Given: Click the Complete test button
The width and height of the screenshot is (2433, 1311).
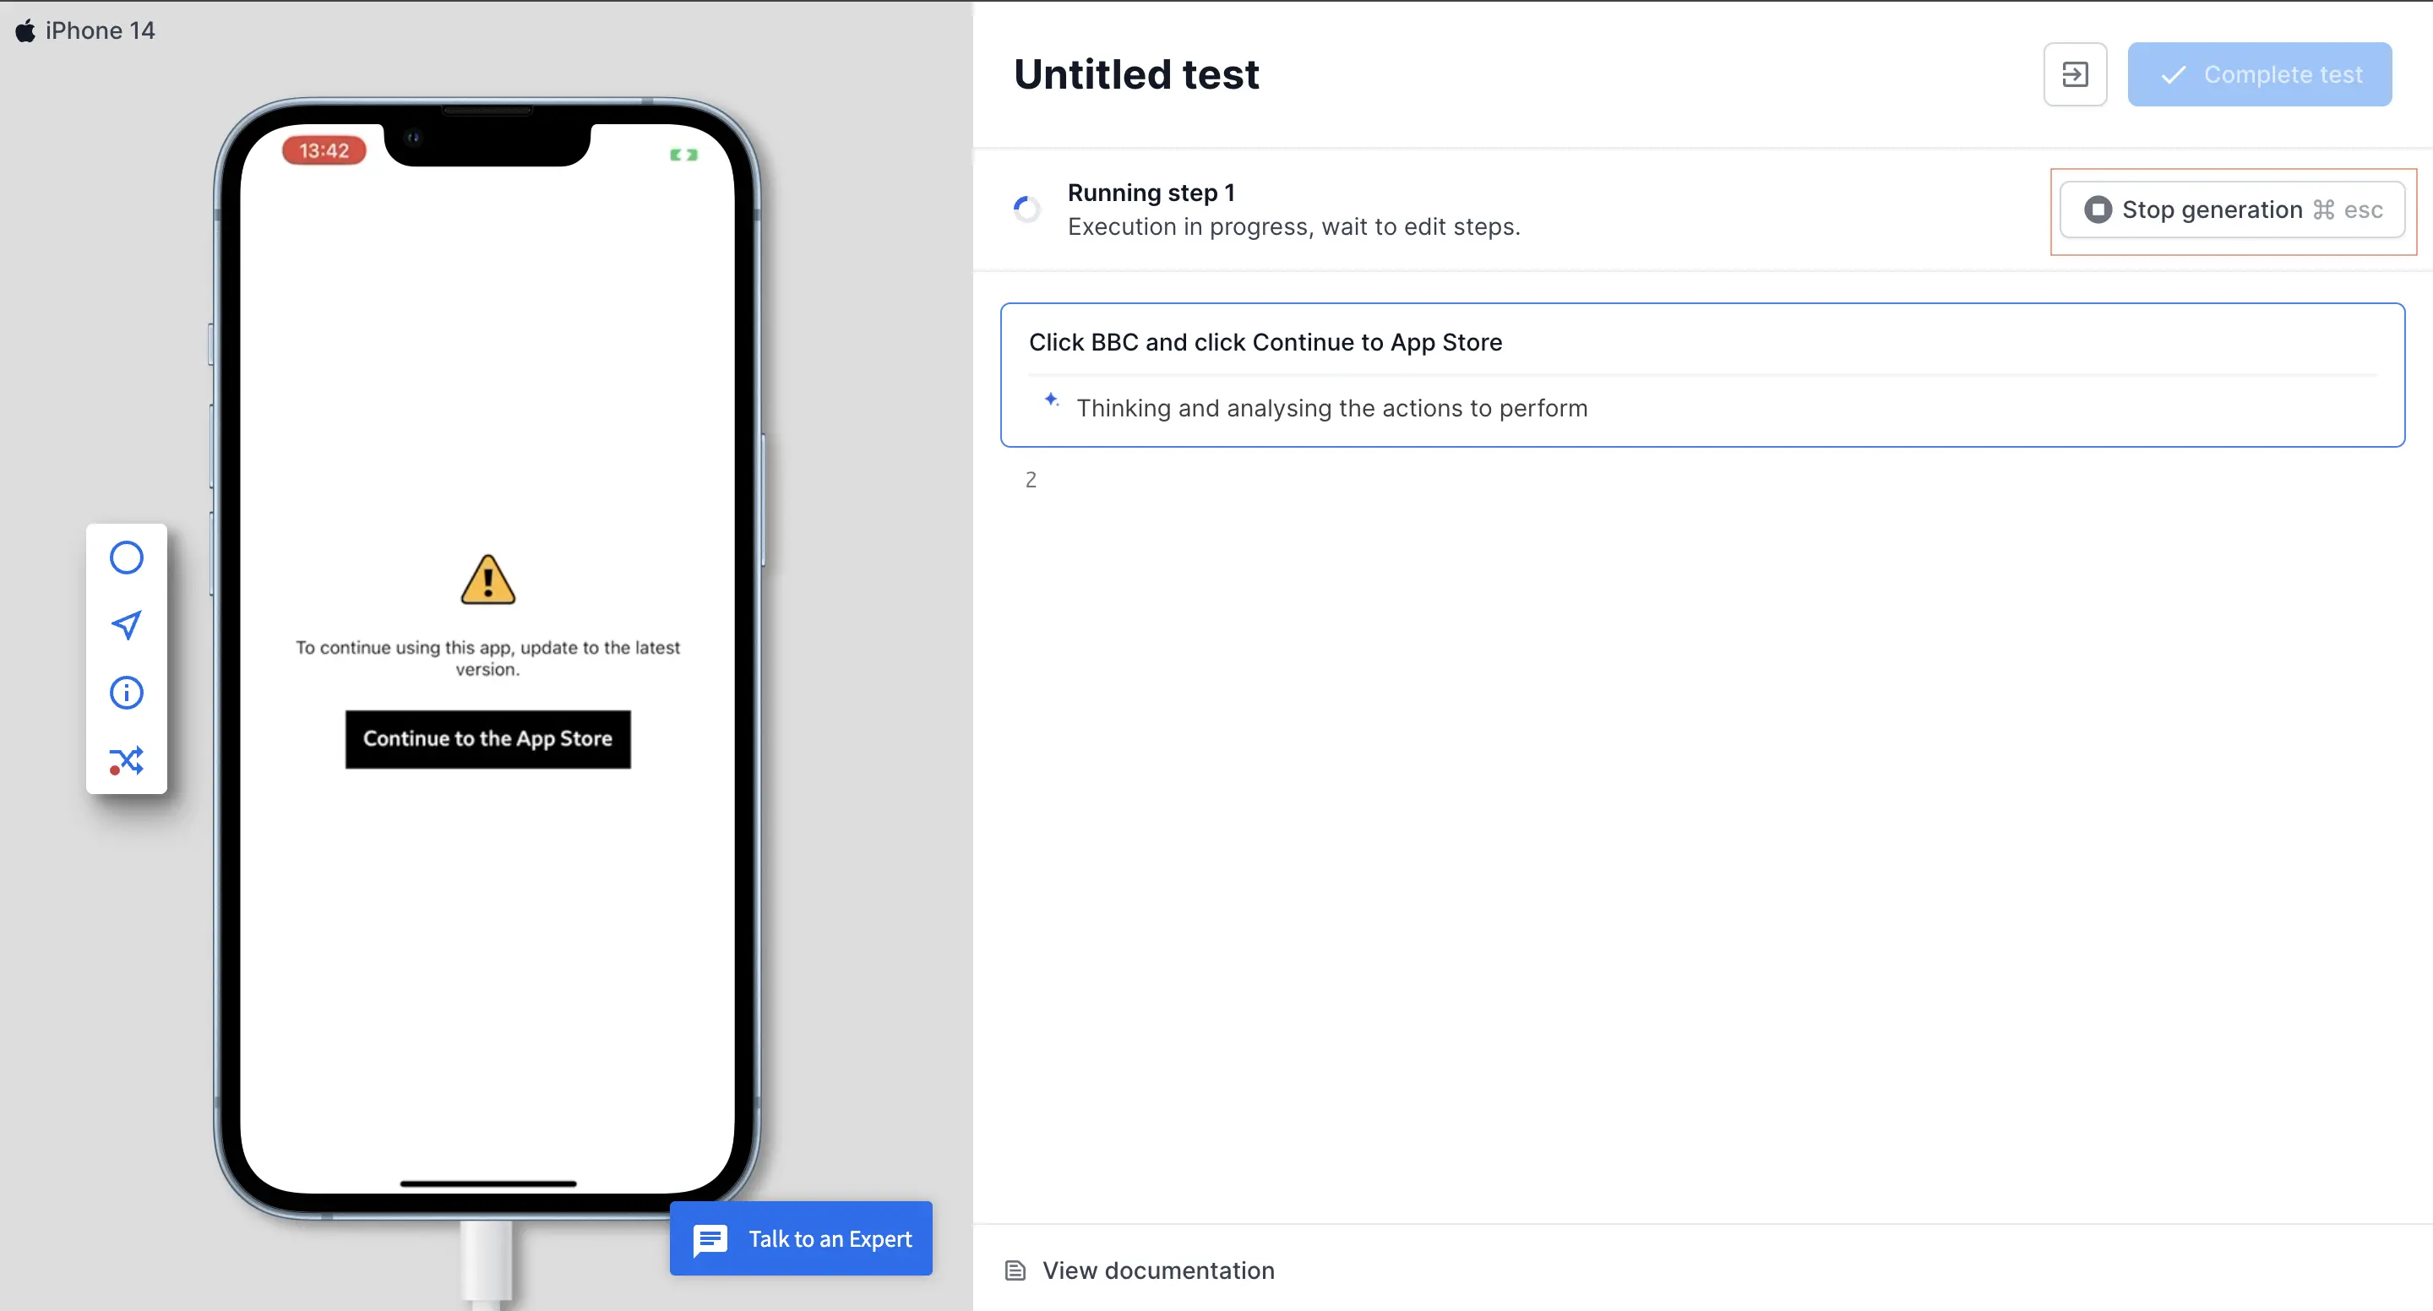Looking at the screenshot, I should tap(2259, 74).
